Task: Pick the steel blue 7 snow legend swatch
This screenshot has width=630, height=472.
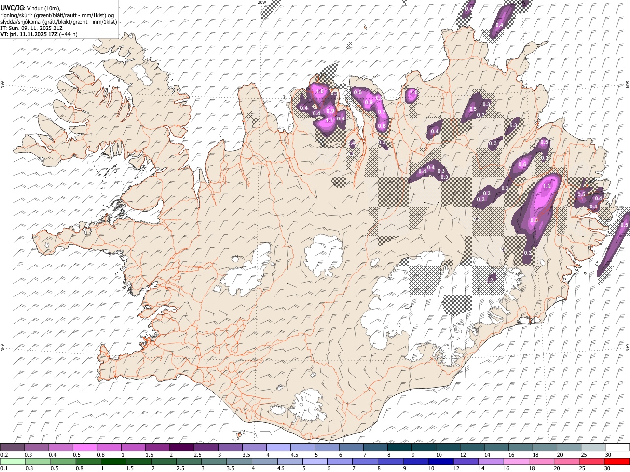Action: tap(375, 447)
